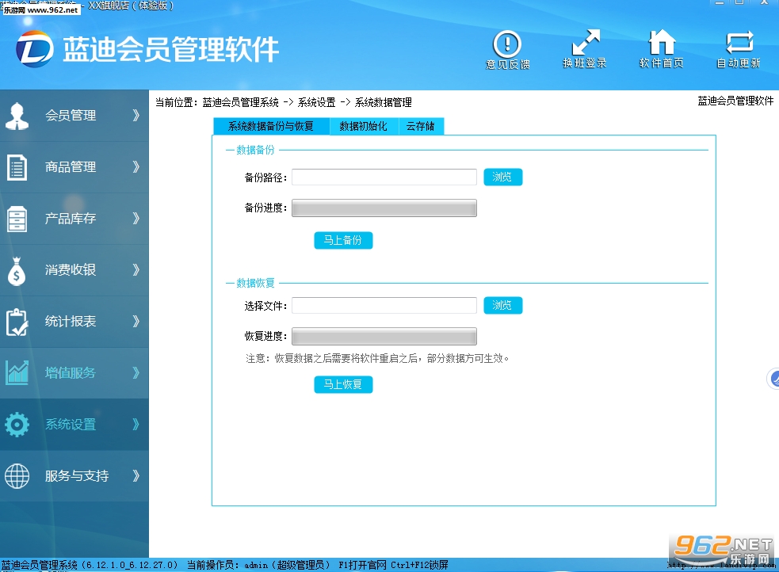Click the 蓝迪 D logo icon
The height and width of the screenshot is (572, 779).
click(x=34, y=49)
